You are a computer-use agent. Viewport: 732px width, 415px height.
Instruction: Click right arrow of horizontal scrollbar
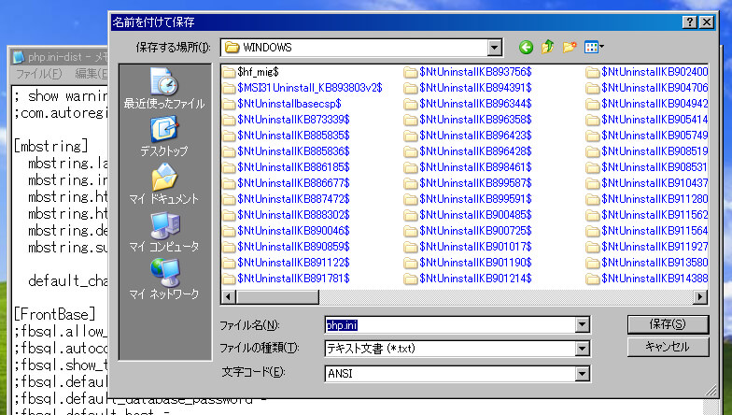pyautogui.click(x=700, y=297)
